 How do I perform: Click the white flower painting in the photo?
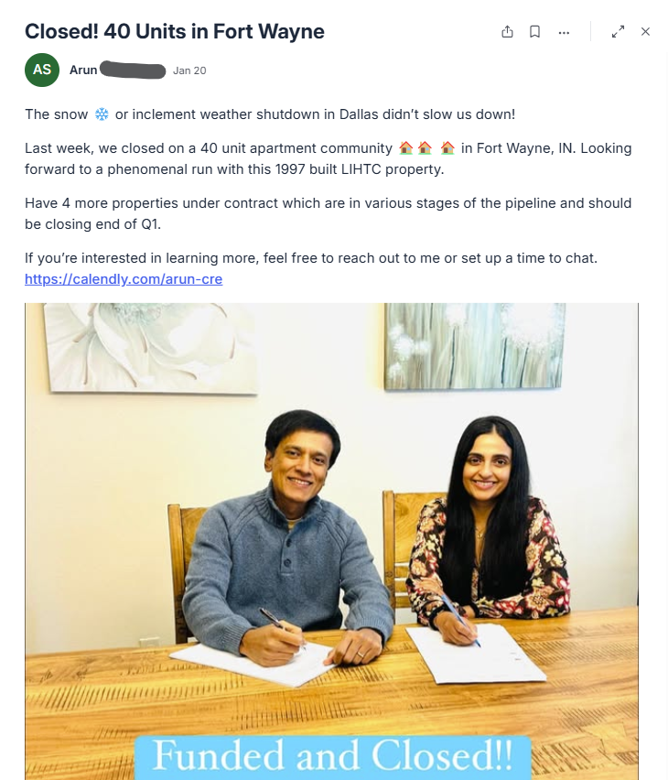pyautogui.click(x=137, y=343)
